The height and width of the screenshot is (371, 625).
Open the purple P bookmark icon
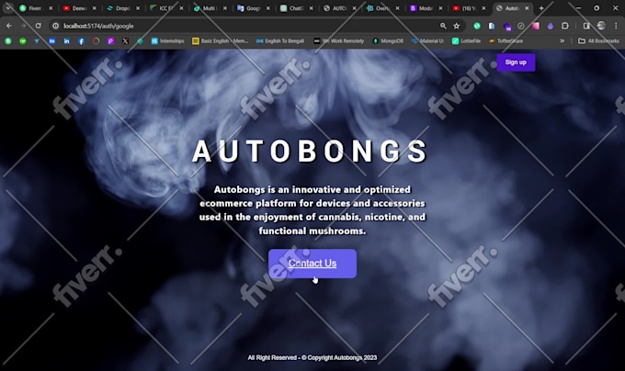tap(110, 41)
